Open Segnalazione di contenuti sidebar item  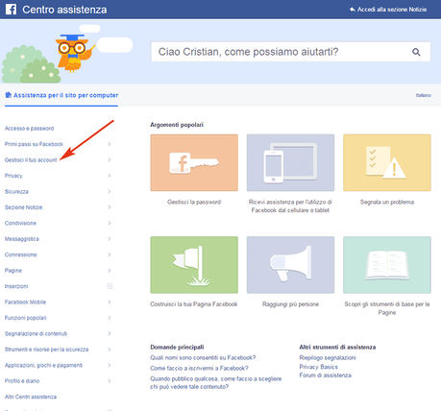click(x=36, y=333)
